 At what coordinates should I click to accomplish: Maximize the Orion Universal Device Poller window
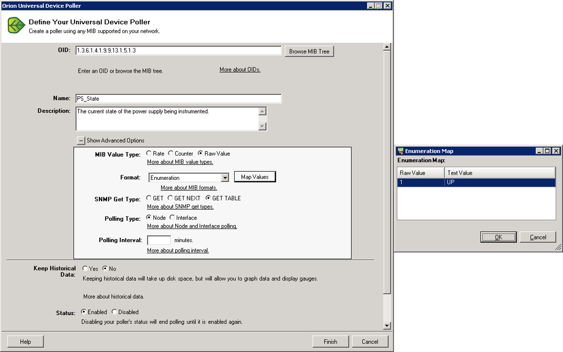[379, 6]
